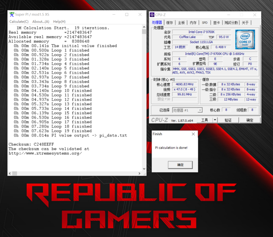273x237 pixels.
Task: Click the 工具 button in CPU-Z
Action: pos(205,120)
